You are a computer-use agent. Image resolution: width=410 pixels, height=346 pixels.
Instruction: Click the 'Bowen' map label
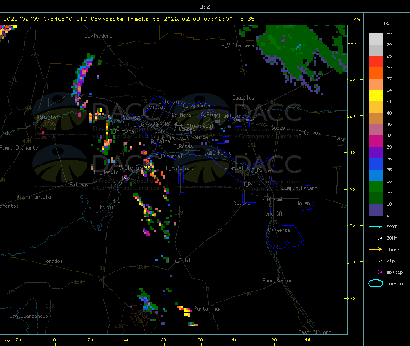point(303,203)
